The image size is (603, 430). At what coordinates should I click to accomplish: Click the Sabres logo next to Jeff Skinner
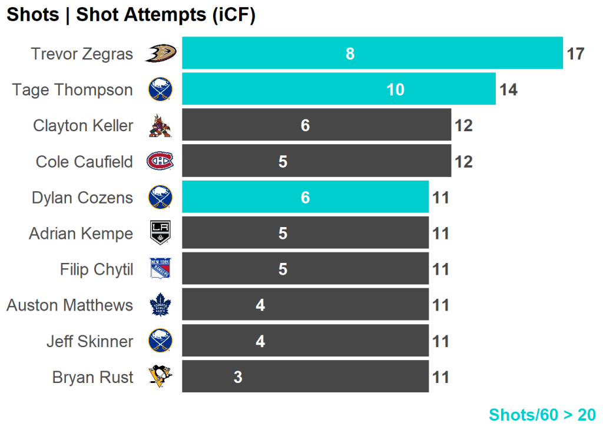[160, 341]
